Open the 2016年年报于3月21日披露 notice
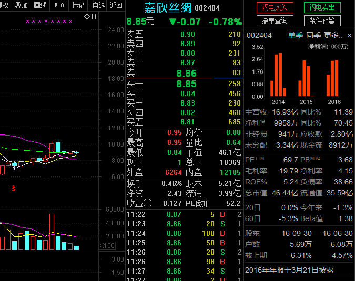Viewport: 355px width, 281px height. (289, 270)
